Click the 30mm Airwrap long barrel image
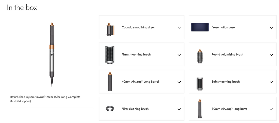 pyautogui.click(x=200, y=109)
